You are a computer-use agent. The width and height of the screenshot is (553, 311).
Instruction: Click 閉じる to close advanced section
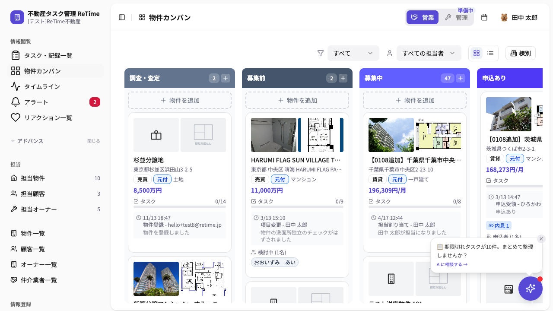pyautogui.click(x=94, y=141)
